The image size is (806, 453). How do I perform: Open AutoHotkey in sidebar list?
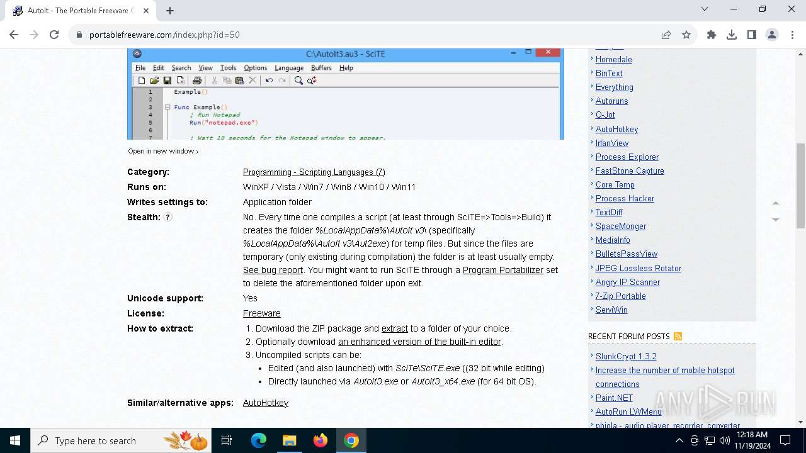pyautogui.click(x=617, y=129)
